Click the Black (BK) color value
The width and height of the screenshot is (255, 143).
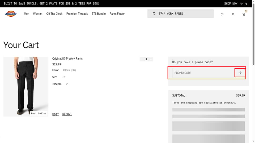69,70
